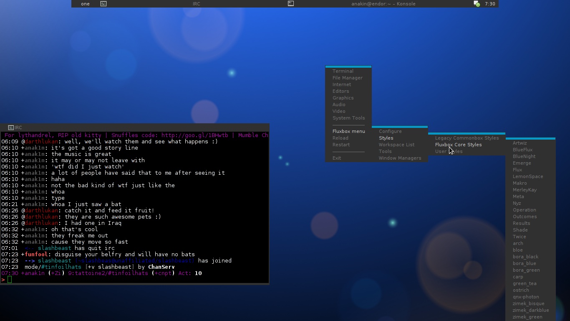Image resolution: width=570 pixels, height=321 pixels.
Task: Click the terminal icon beside the IRC taskbar entry
Action: tap(103, 4)
